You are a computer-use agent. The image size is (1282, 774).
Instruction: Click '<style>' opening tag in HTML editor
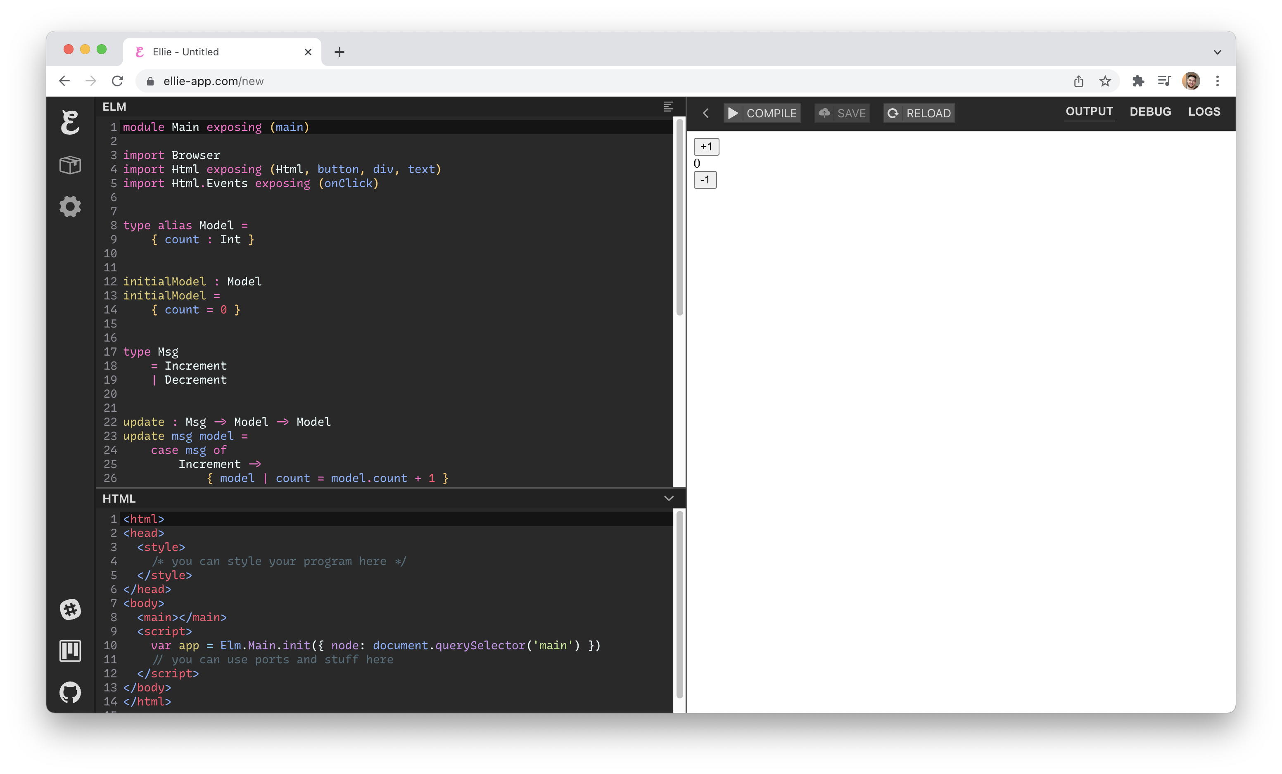click(161, 547)
